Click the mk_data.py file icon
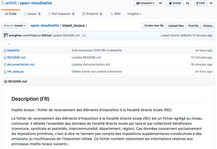 [5, 72]
